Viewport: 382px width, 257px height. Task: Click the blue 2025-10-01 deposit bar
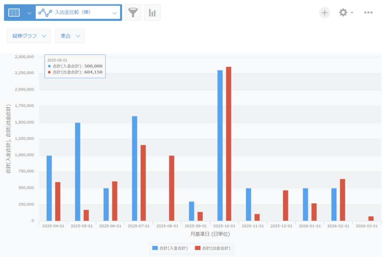pos(220,145)
